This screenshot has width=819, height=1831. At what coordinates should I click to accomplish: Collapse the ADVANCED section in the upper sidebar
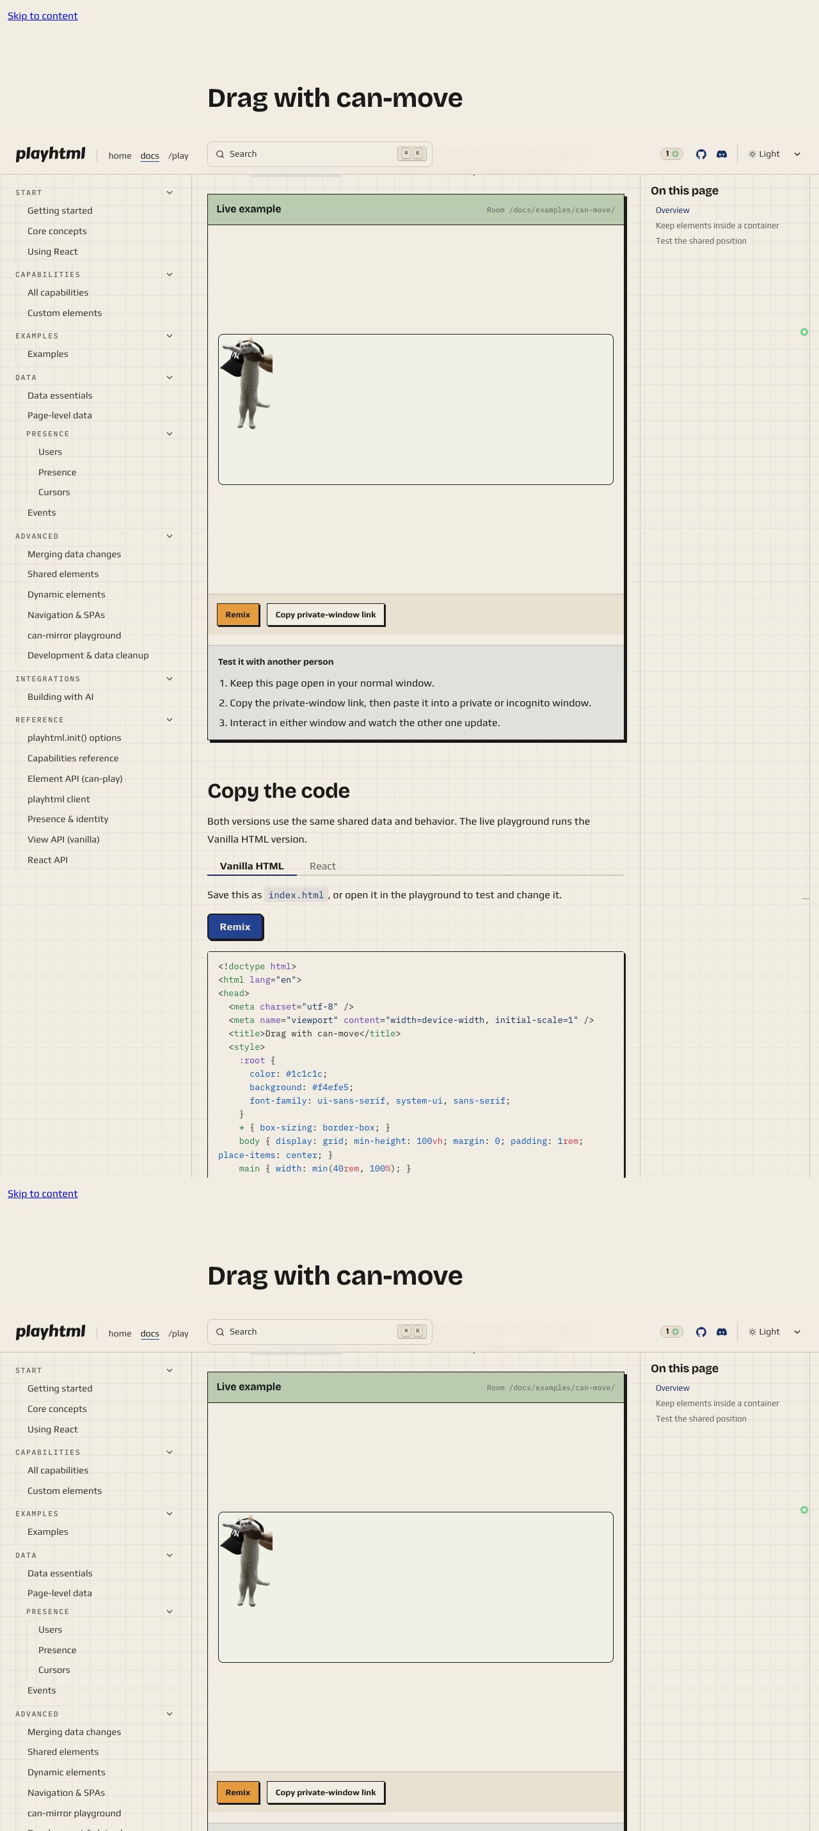pyautogui.click(x=169, y=536)
